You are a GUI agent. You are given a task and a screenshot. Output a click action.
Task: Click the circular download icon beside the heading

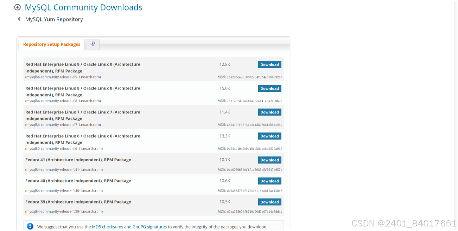pyautogui.click(x=17, y=7)
